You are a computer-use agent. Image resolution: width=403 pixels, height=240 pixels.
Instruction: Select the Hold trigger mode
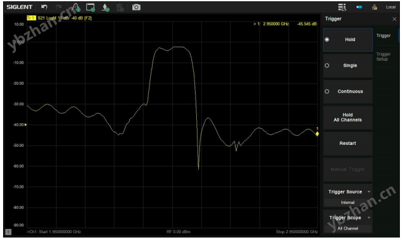[x=348, y=40]
